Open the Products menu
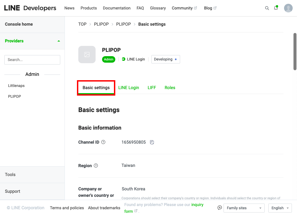This screenshot has height=216, width=297. pos(89,8)
